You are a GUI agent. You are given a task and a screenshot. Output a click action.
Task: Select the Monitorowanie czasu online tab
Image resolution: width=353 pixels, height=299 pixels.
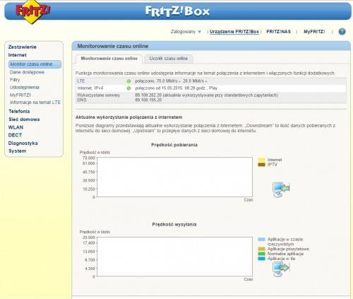pyautogui.click(x=109, y=59)
